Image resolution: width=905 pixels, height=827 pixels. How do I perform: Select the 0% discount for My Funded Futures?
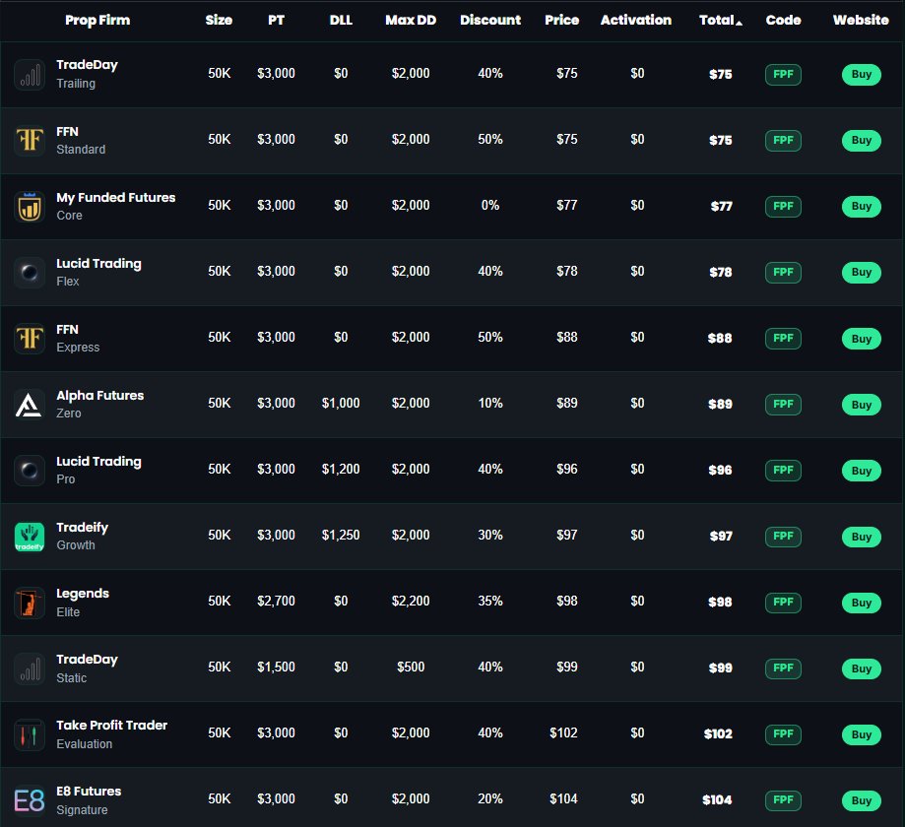point(490,206)
